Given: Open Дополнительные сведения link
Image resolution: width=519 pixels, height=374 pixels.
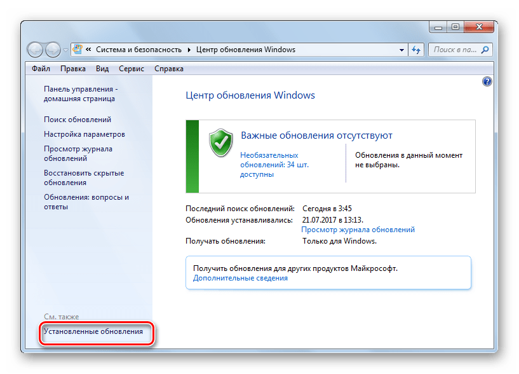Looking at the screenshot, I should pos(240,278).
